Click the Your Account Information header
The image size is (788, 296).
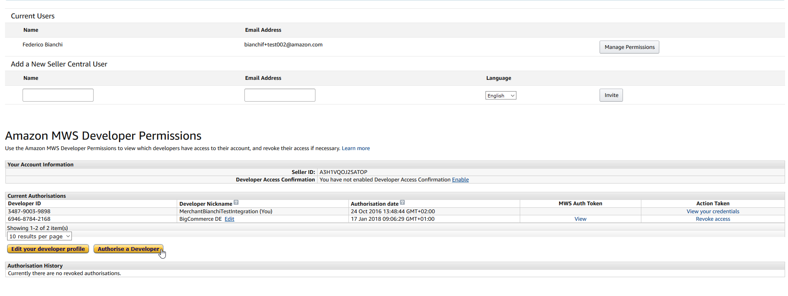click(41, 165)
